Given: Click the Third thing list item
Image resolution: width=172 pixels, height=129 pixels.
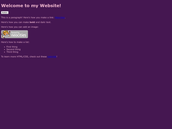Looking at the screenshot, I should coord(12,52).
